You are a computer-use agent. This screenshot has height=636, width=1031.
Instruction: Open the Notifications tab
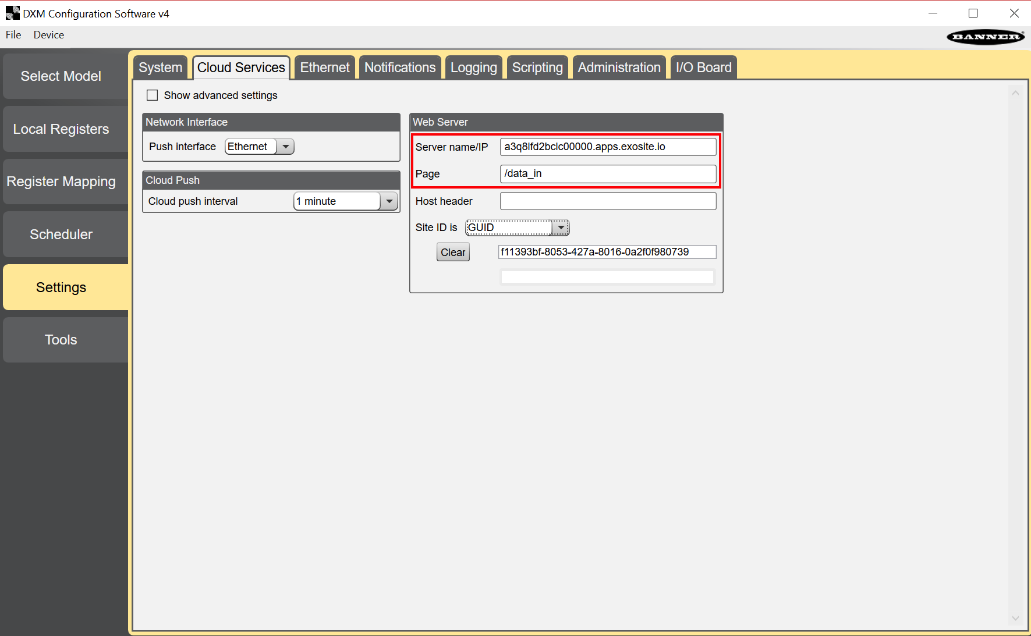pyautogui.click(x=400, y=67)
